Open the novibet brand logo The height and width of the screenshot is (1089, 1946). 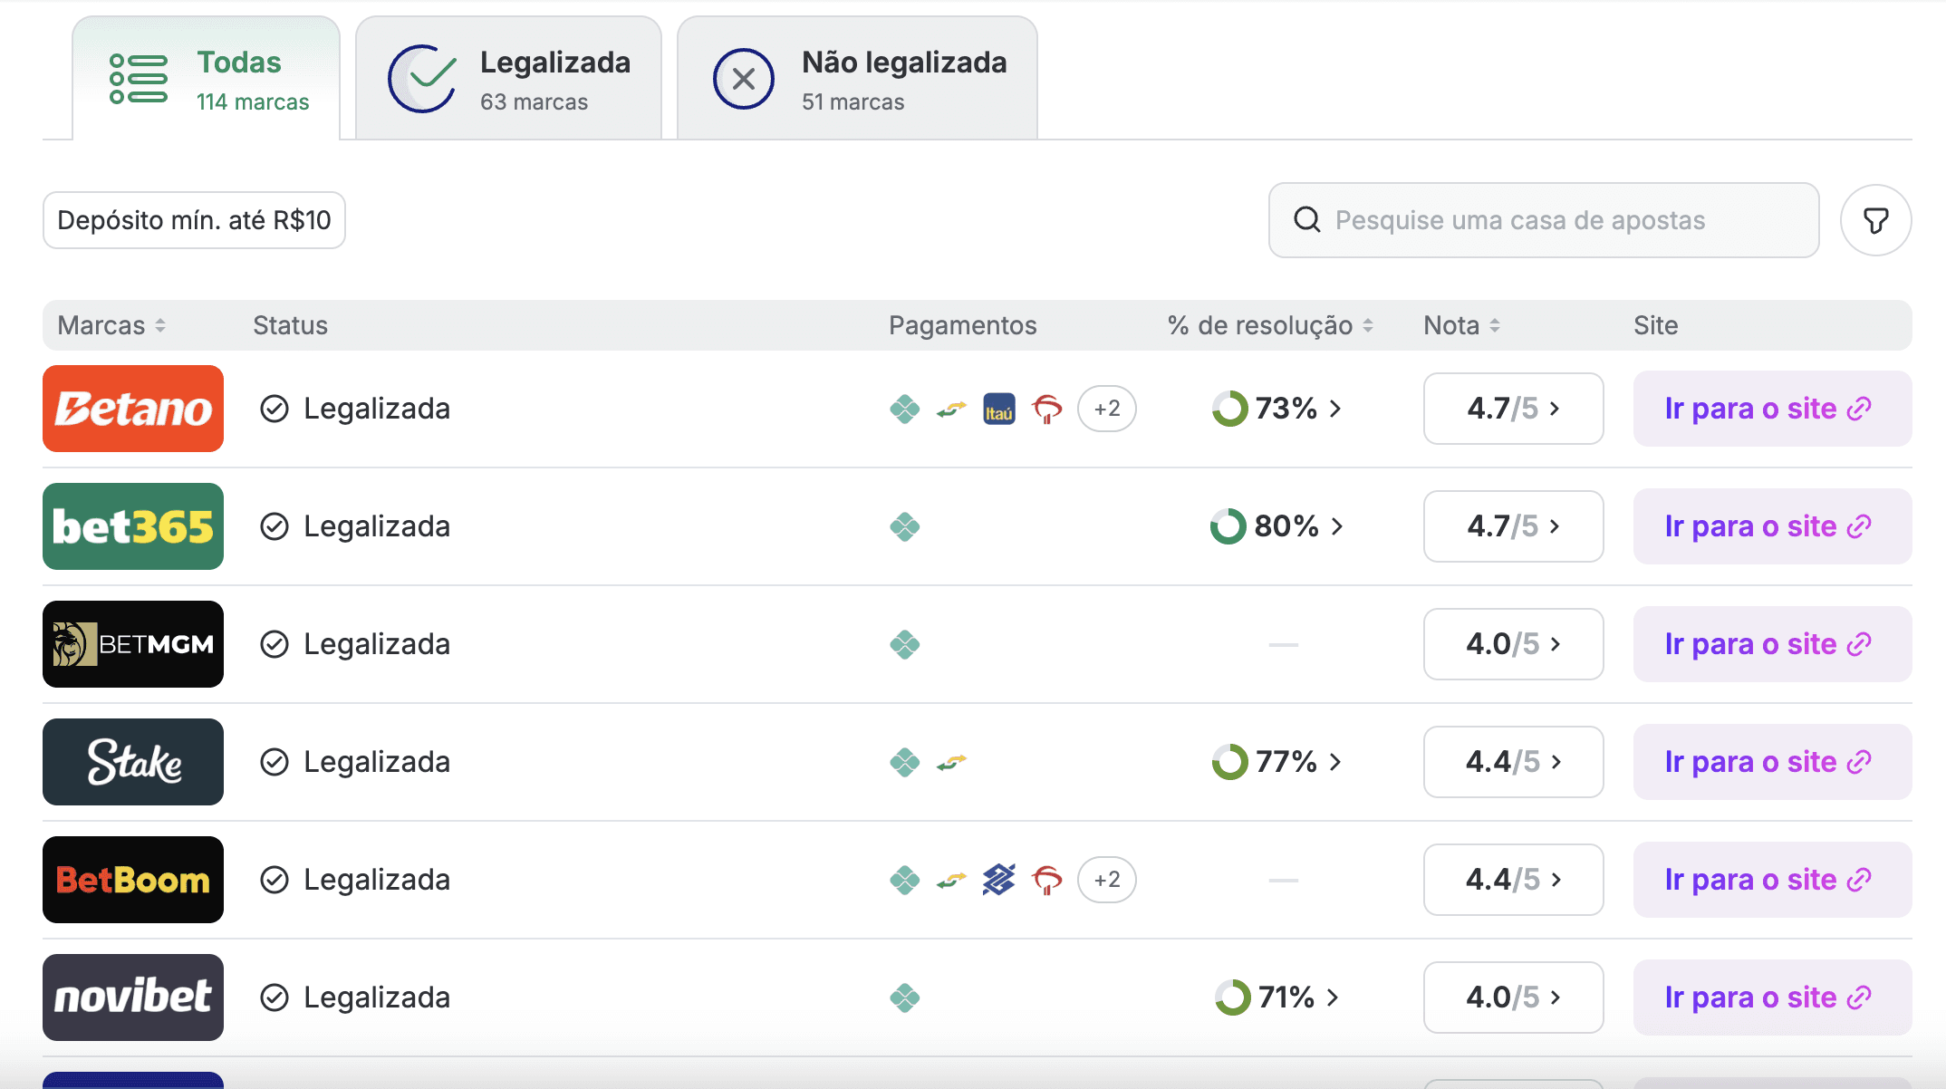[133, 997]
